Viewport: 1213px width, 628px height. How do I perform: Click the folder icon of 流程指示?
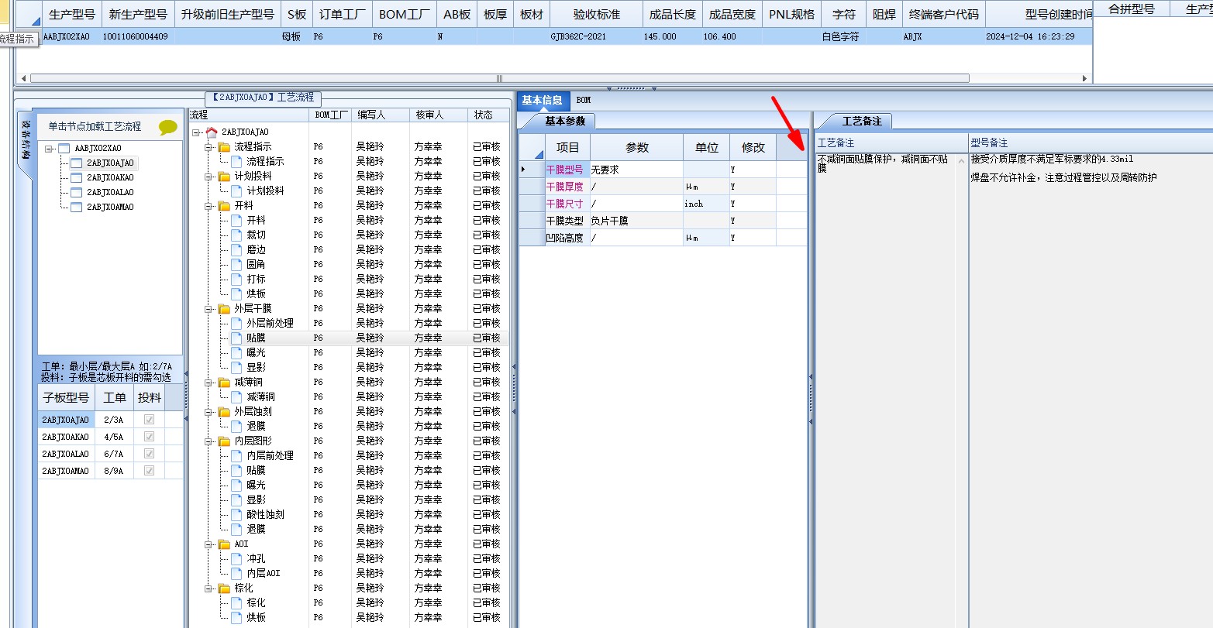tap(224, 147)
